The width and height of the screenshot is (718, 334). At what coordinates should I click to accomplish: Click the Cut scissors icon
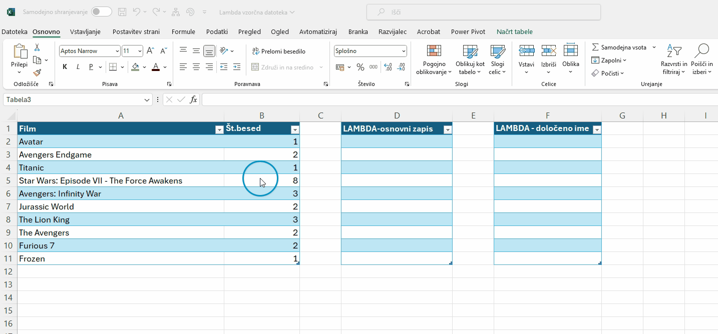(37, 47)
